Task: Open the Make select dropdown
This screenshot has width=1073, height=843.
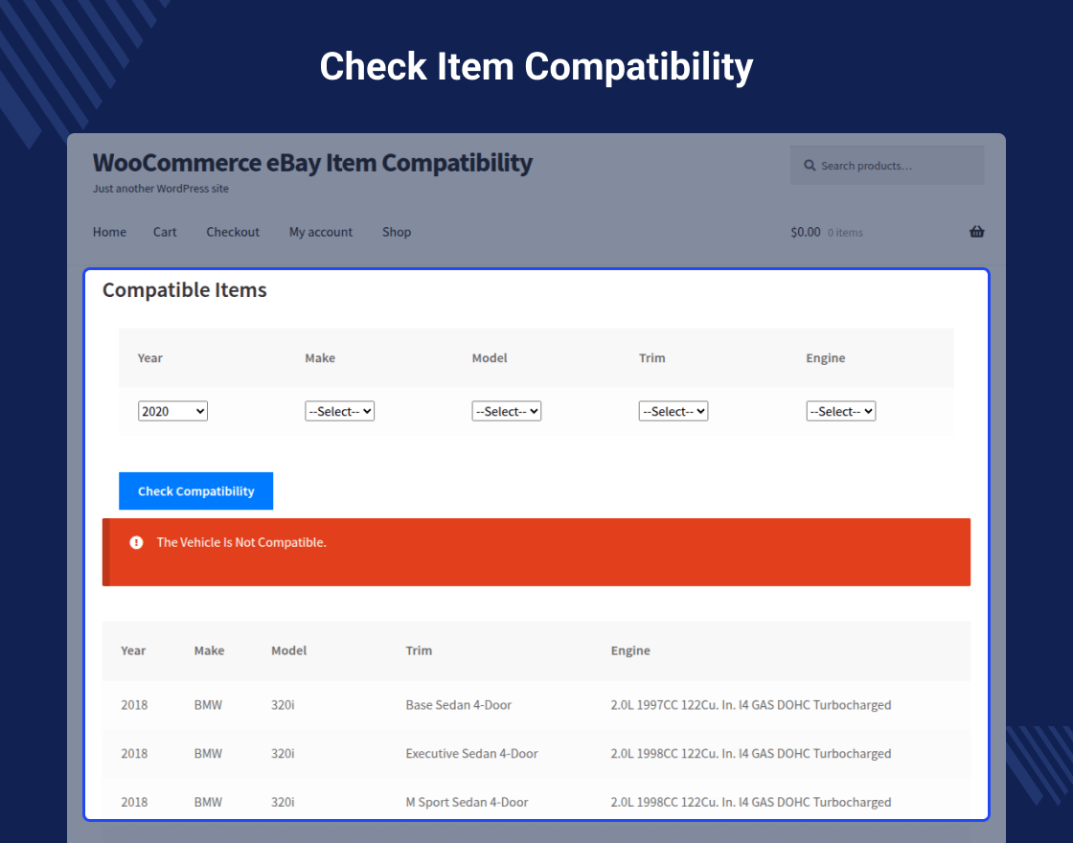Action: [x=339, y=411]
